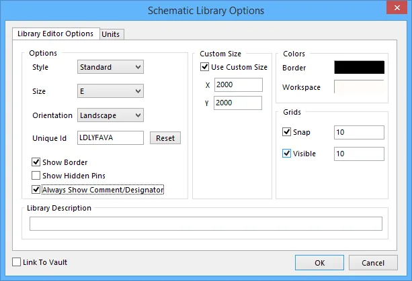Image resolution: width=412 pixels, height=281 pixels.
Task: Click the Cancel button
Action: click(x=373, y=263)
